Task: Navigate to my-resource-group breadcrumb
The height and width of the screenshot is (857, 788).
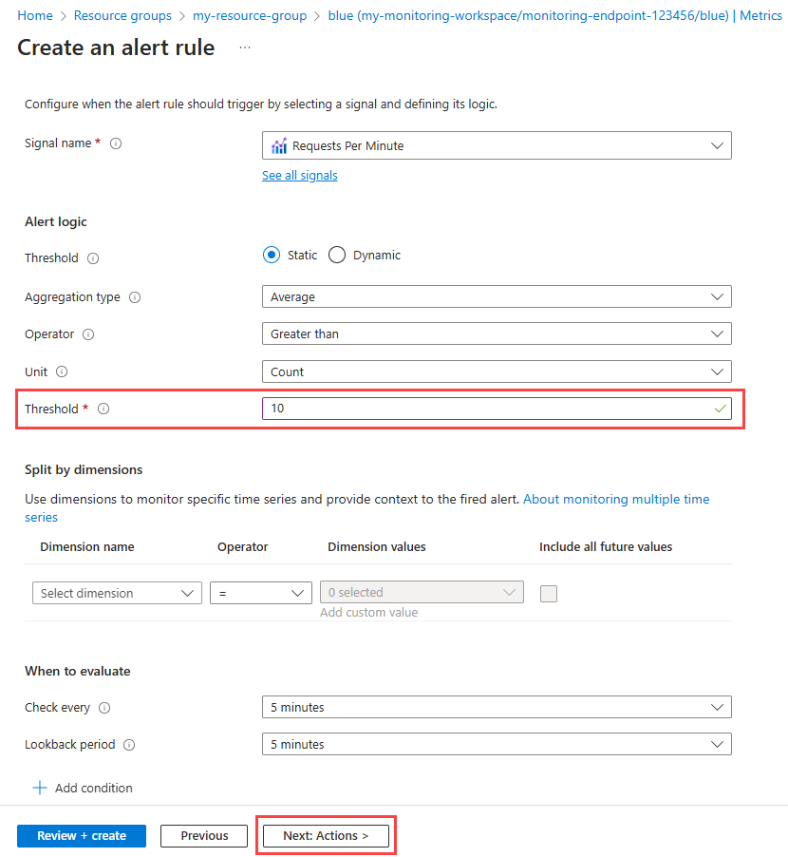Action: click(250, 16)
